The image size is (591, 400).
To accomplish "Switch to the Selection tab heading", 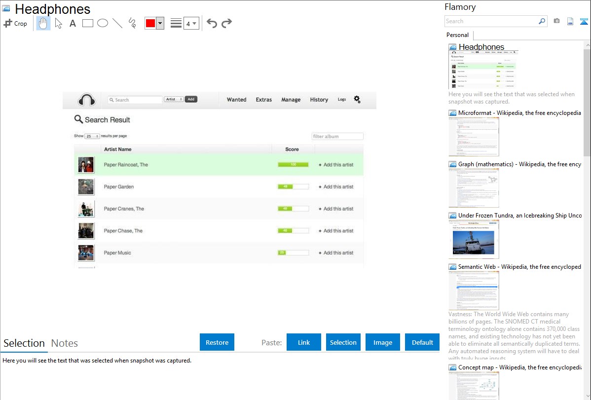I will [24, 343].
